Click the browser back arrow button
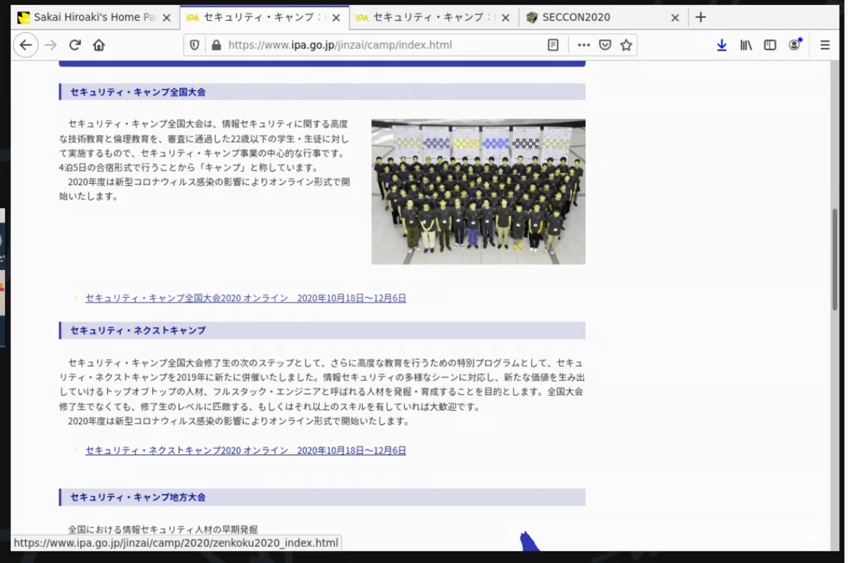 point(26,45)
